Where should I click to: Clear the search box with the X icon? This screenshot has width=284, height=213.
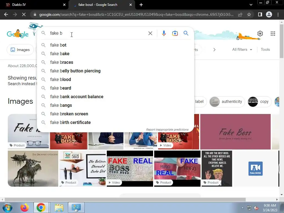coord(150,33)
